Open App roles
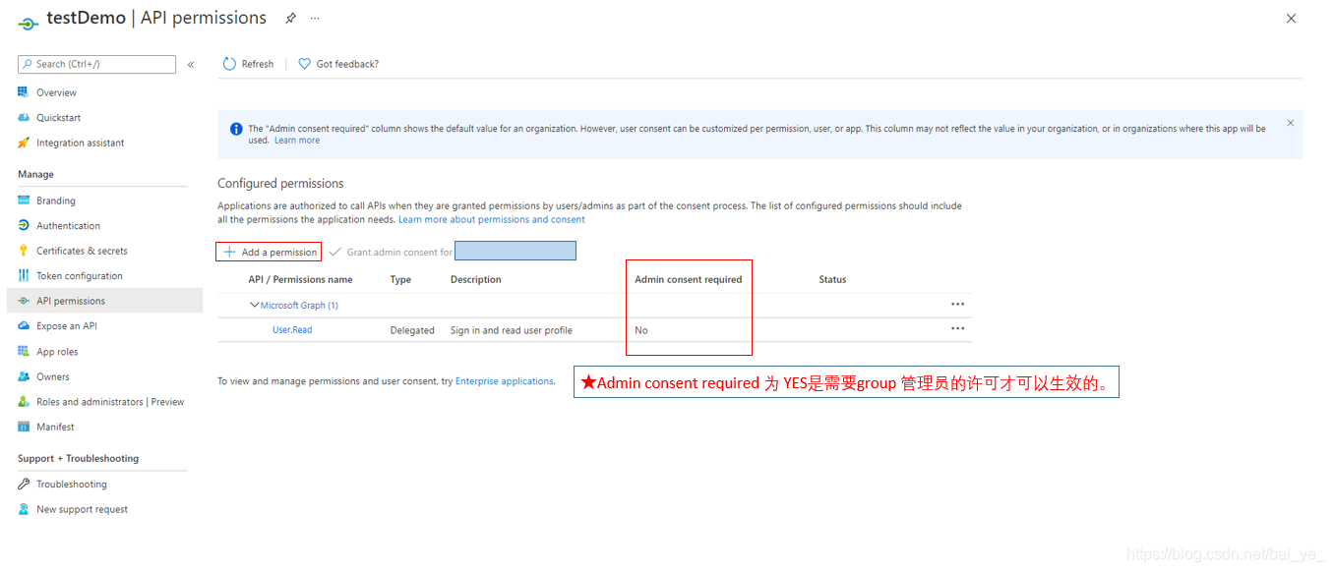1334x572 pixels. coord(57,352)
